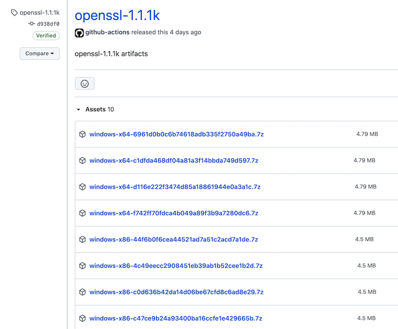Download windows-x86-c47ce9b24a93400ba16ccfe1e429665b.7z
This screenshot has height=329, width=398.
(x=176, y=318)
